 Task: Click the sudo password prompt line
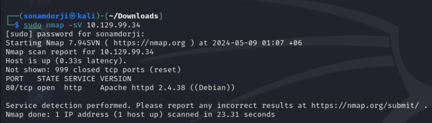[x=75, y=34]
